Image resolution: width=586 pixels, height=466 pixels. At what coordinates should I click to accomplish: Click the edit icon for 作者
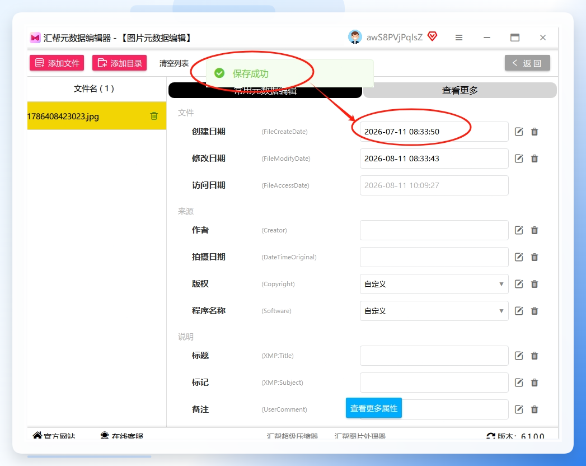(519, 230)
